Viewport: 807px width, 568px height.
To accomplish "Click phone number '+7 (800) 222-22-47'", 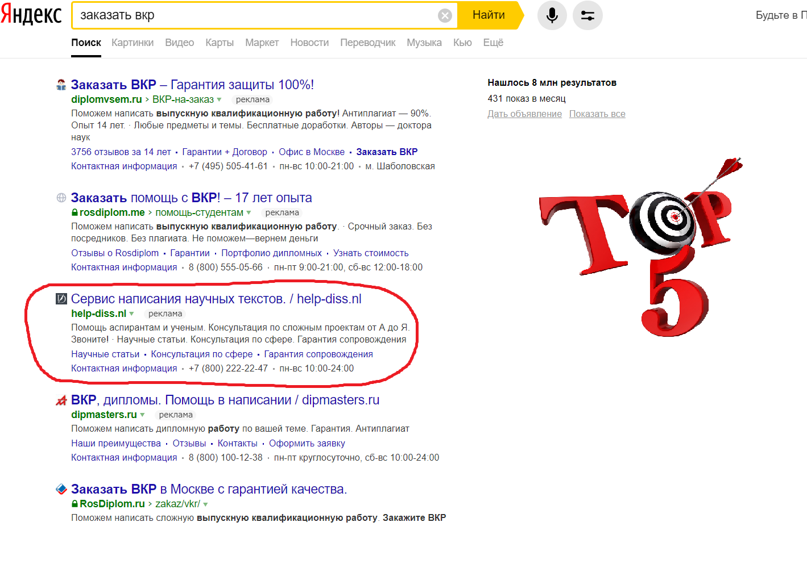I will [228, 369].
